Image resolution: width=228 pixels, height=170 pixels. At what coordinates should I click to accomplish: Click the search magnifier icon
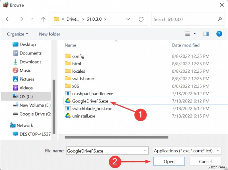[219, 19]
